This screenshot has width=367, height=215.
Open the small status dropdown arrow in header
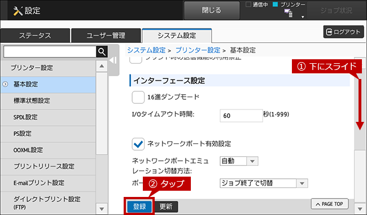click(x=303, y=17)
